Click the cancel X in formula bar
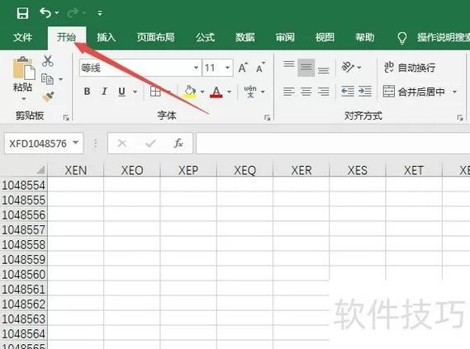This screenshot has width=470, height=349. pyautogui.click(x=122, y=144)
